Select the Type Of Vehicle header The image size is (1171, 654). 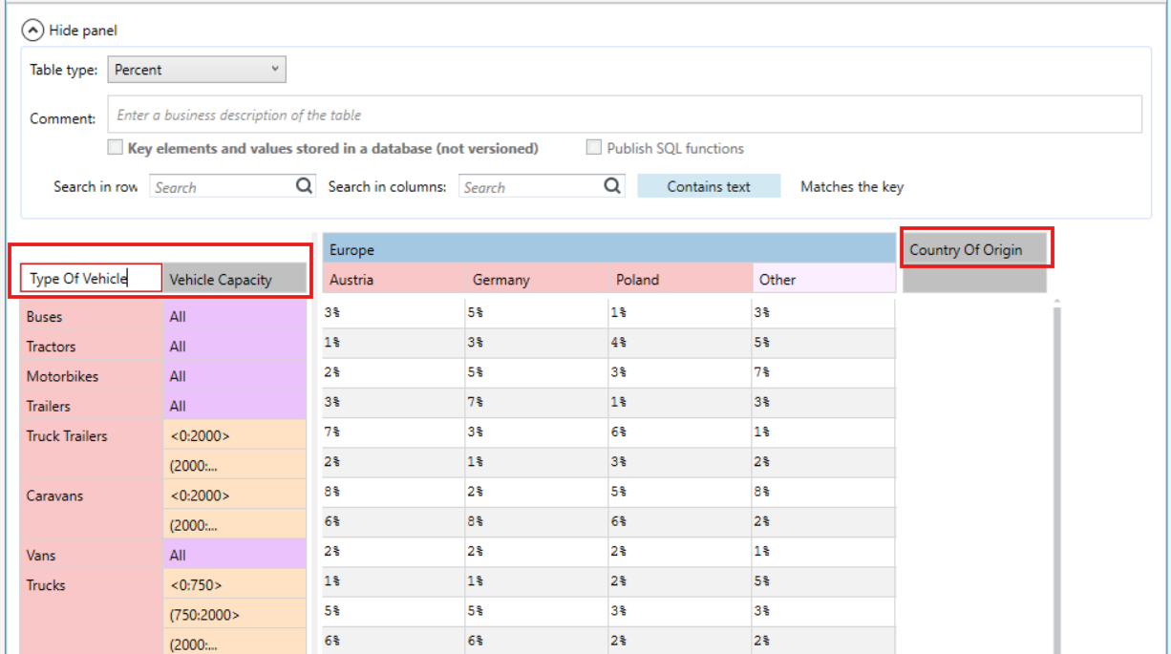click(x=92, y=279)
